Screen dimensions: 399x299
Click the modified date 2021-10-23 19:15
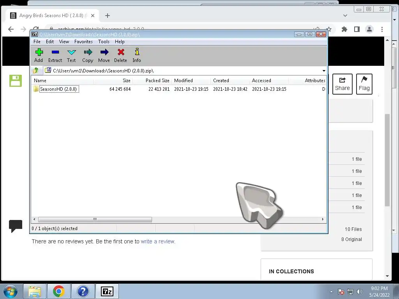pyautogui.click(x=191, y=89)
